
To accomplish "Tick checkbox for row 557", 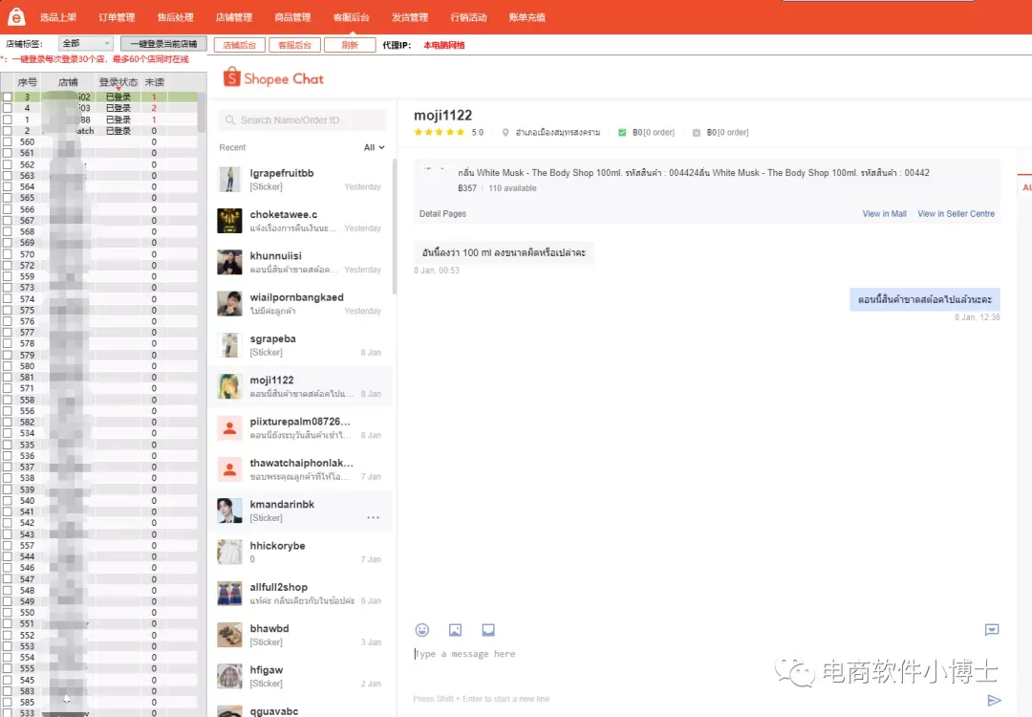I will tap(8, 545).
